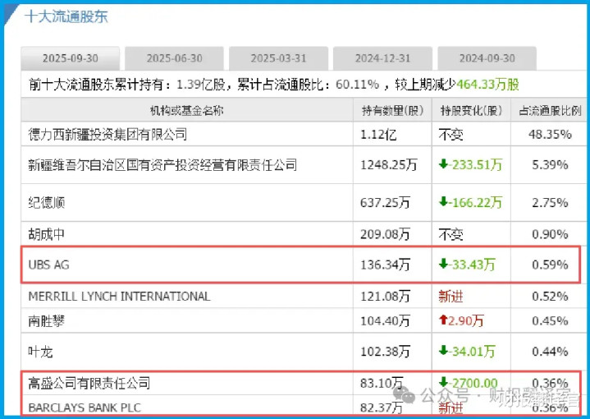The width and height of the screenshot is (590, 419).
Task: Click the 637.25万 holding value
Action: coord(385,203)
